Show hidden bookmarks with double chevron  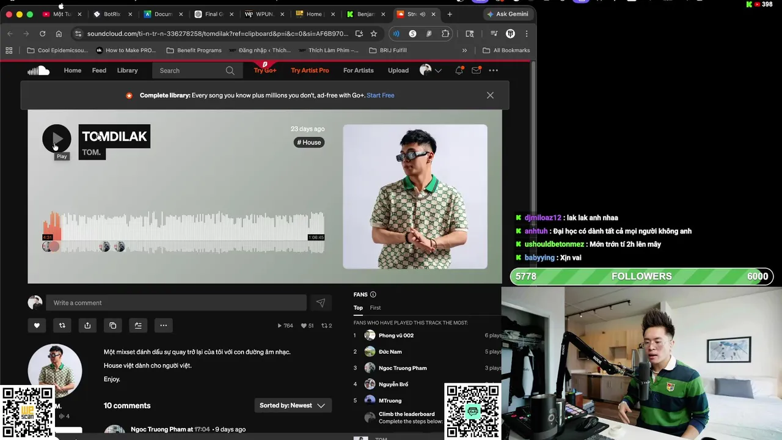464,50
